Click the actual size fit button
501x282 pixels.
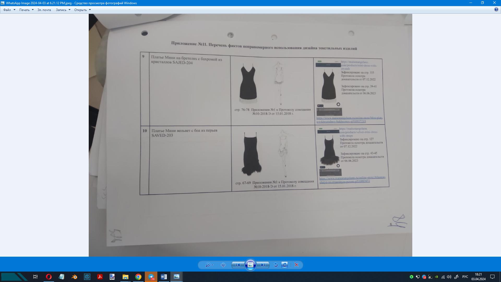point(223,265)
